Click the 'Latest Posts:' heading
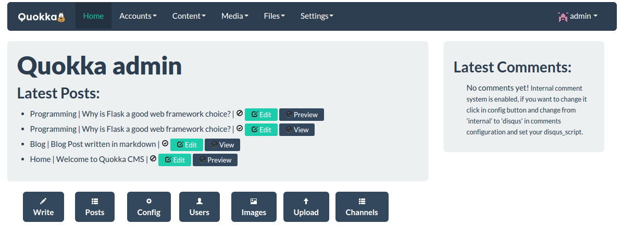 (x=58, y=93)
